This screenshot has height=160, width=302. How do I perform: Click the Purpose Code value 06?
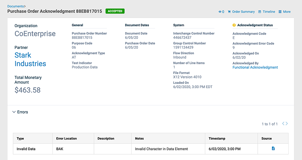tap(74, 47)
